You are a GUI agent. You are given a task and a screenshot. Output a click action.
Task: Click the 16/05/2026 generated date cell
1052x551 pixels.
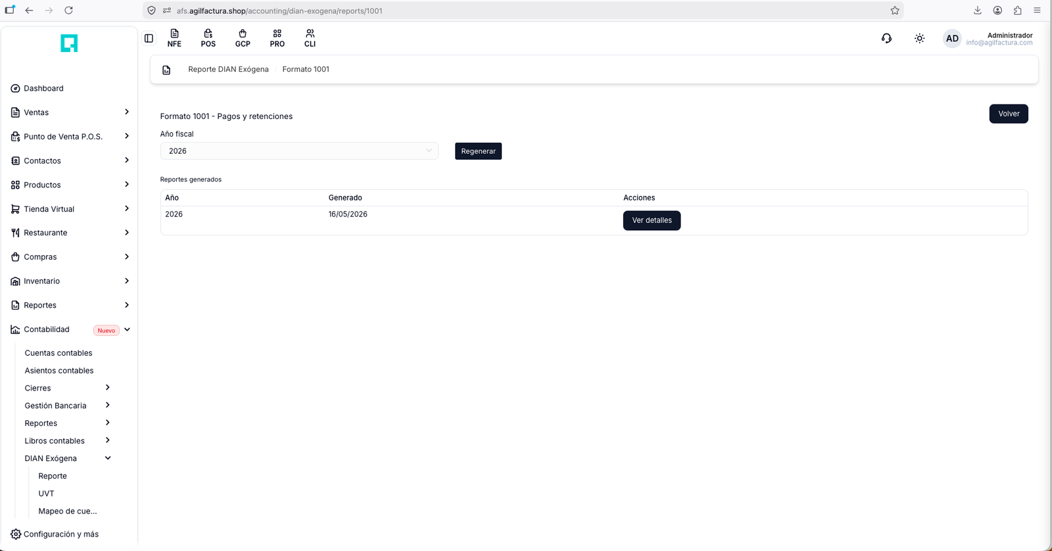(348, 214)
